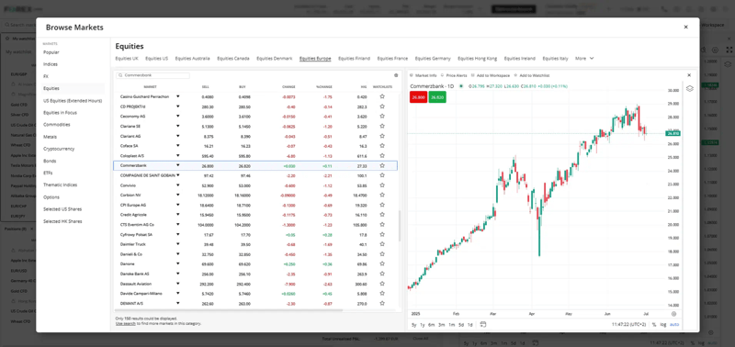This screenshot has width=735, height=347.
Task: Open Price Alerts for Commerzbank
Action: click(454, 75)
